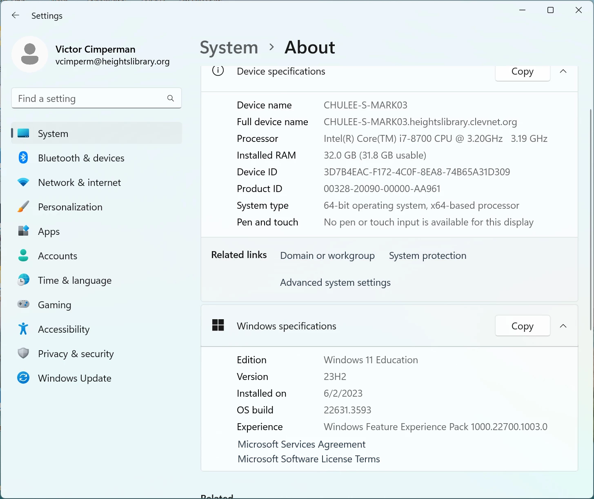594x499 pixels.
Task: Open Bluetooth & devices settings
Action: [x=96, y=158]
